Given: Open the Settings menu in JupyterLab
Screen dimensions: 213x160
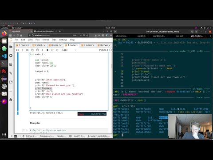Looking at the screenshot, I should [63, 40].
